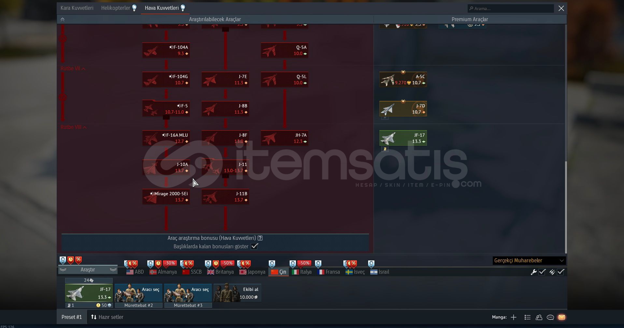The image size is (624, 328).
Task: Select İsrail nation tab
Action: point(380,272)
